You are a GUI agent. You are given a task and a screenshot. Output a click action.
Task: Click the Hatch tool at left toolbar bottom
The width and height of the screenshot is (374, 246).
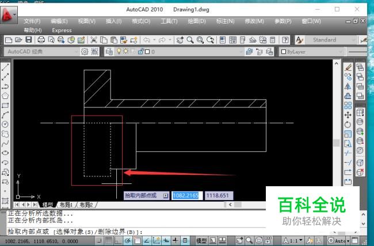point(5,201)
